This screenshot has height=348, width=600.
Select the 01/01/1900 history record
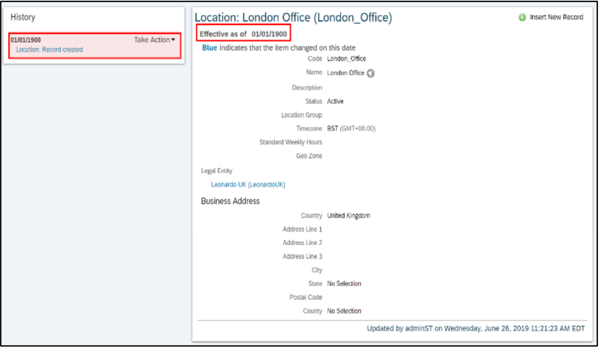95,45
